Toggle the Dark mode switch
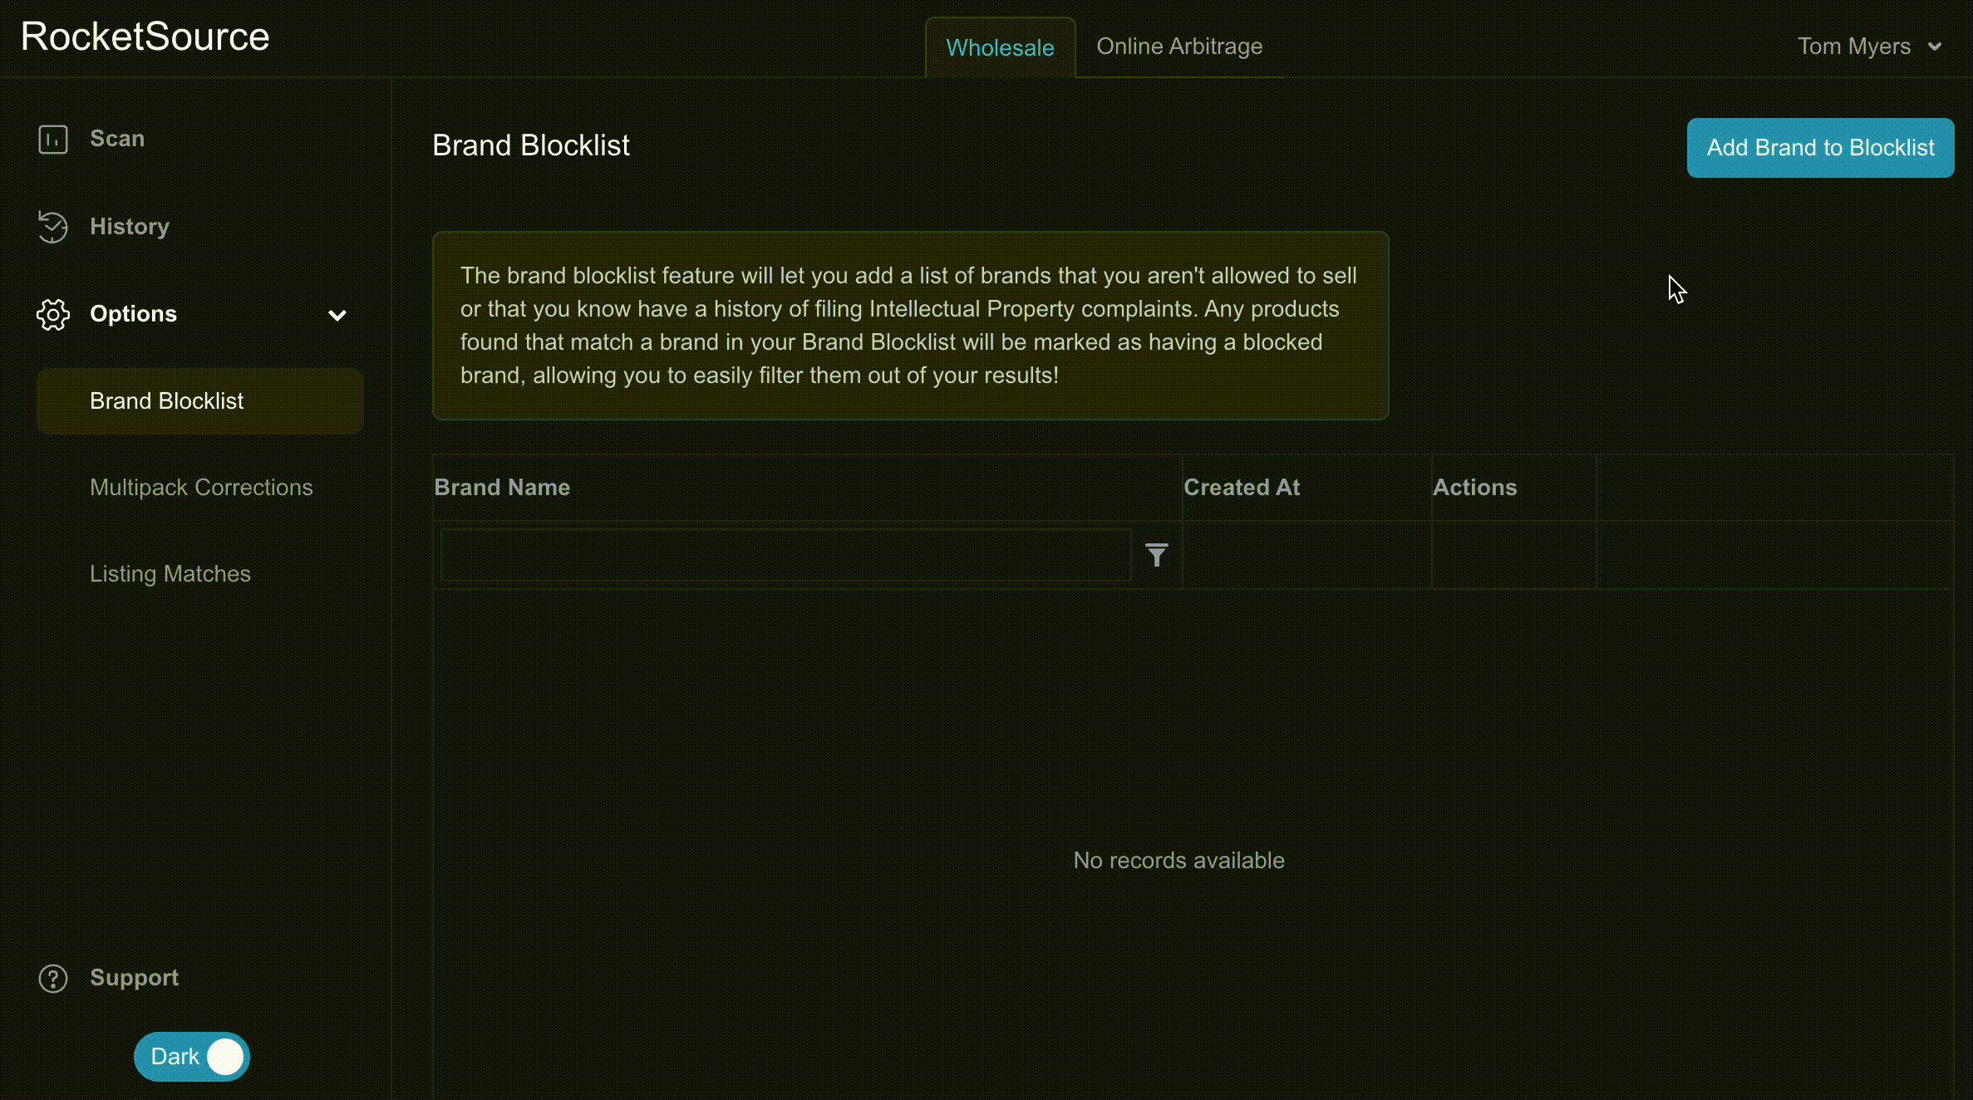The image size is (1973, 1100). (x=192, y=1057)
